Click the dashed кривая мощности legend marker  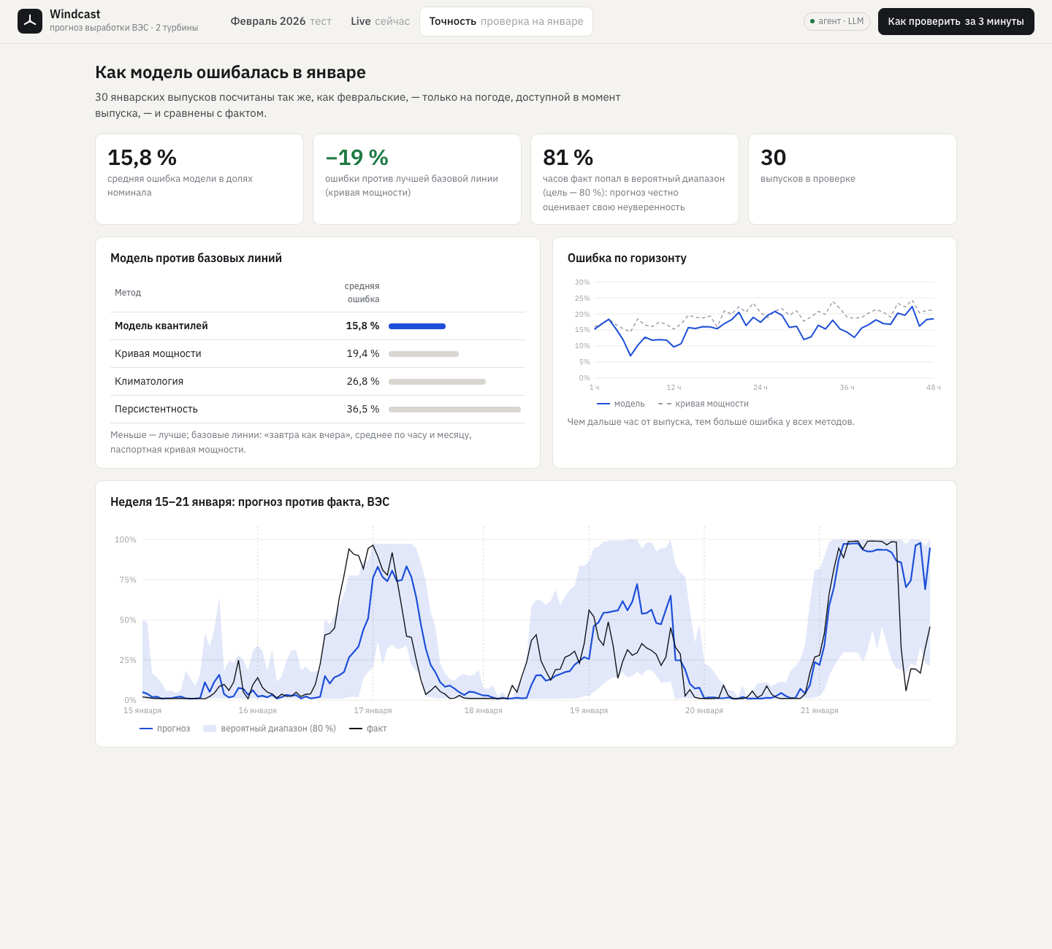coord(665,404)
